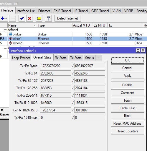Enable interface with blue checkmark icon
This screenshot has width=147, height=151.
[x=22, y=18]
